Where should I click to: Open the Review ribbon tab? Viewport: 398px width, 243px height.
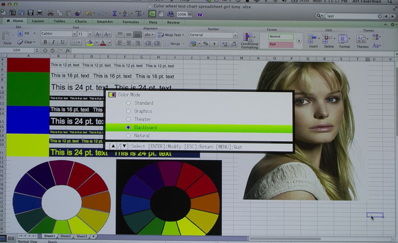[x=174, y=23]
